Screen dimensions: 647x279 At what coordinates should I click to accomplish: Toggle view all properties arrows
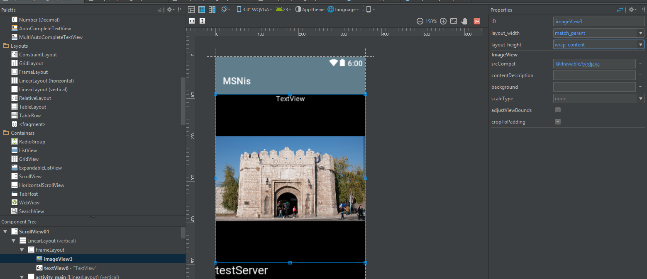620,10
